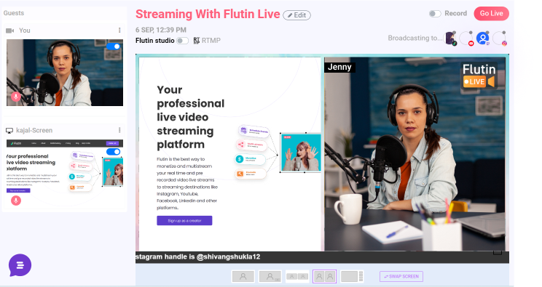
Task: Choose the picture-in-picture layout icon
Action: point(270,276)
